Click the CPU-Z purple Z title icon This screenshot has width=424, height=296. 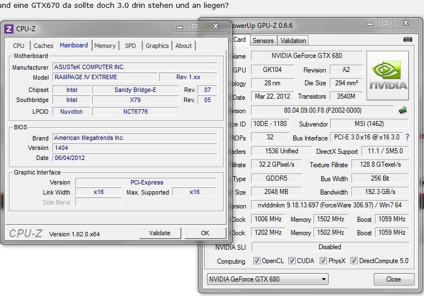(x=9, y=28)
